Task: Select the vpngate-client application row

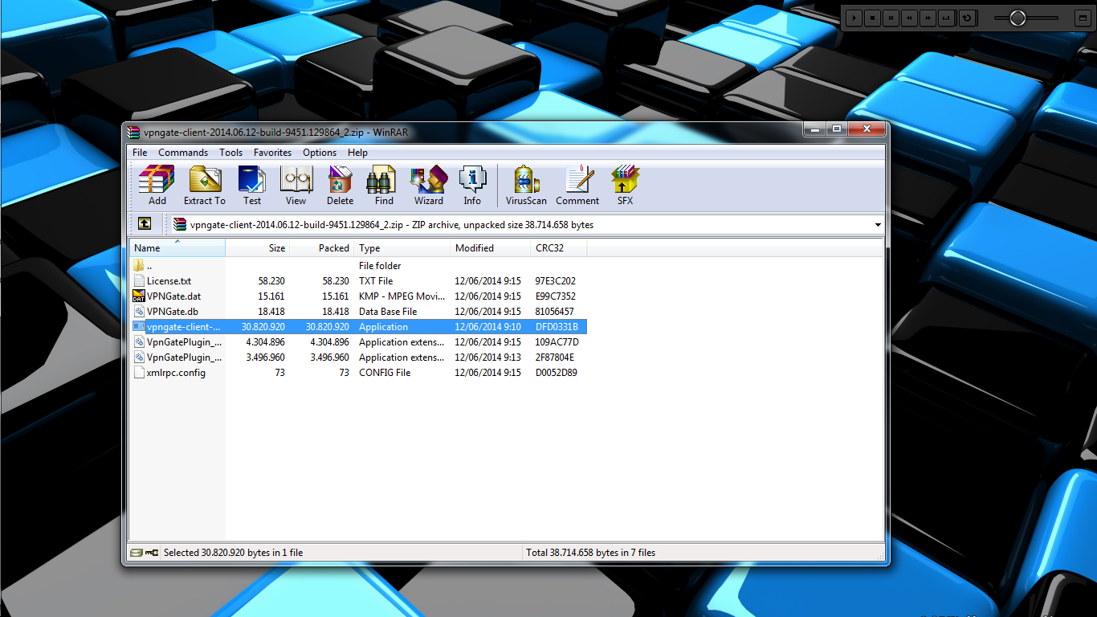Action: point(358,327)
